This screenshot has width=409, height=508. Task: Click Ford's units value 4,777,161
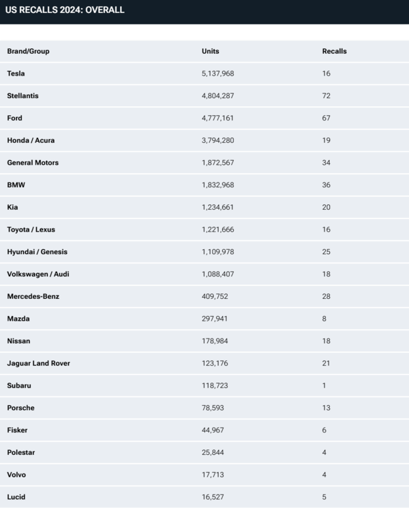217,118
